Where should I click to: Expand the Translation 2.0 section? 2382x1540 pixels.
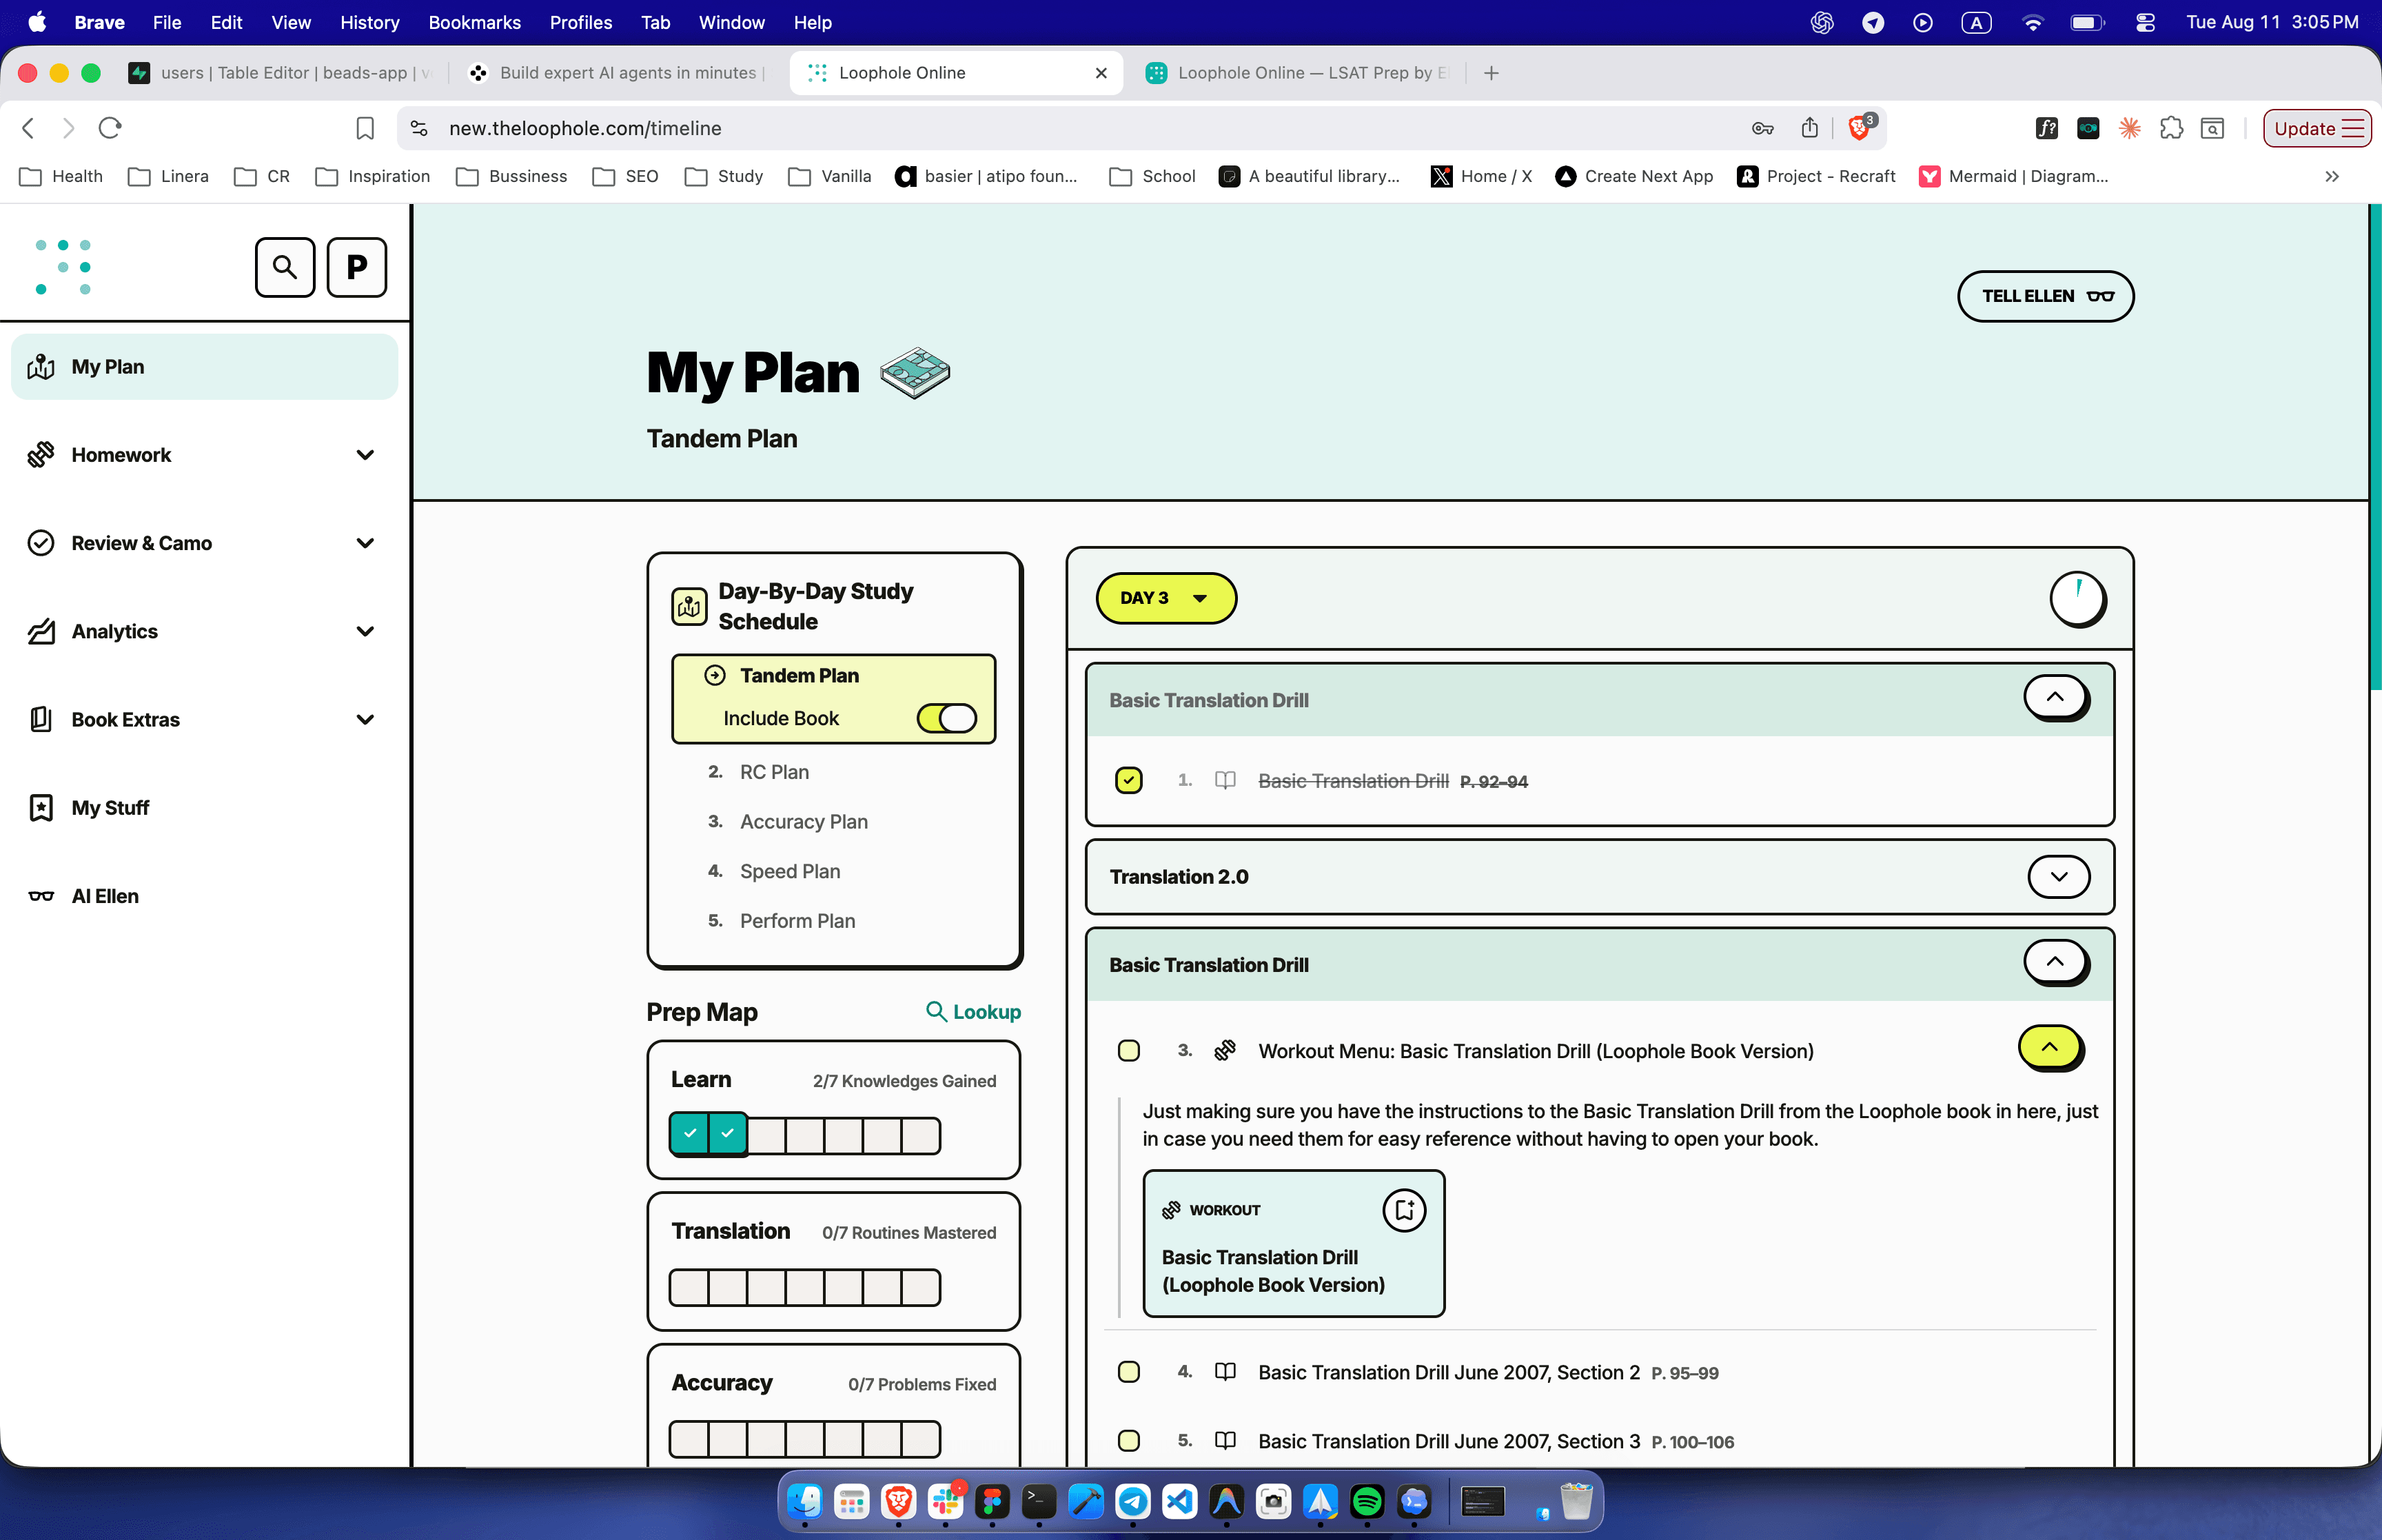(x=2058, y=877)
